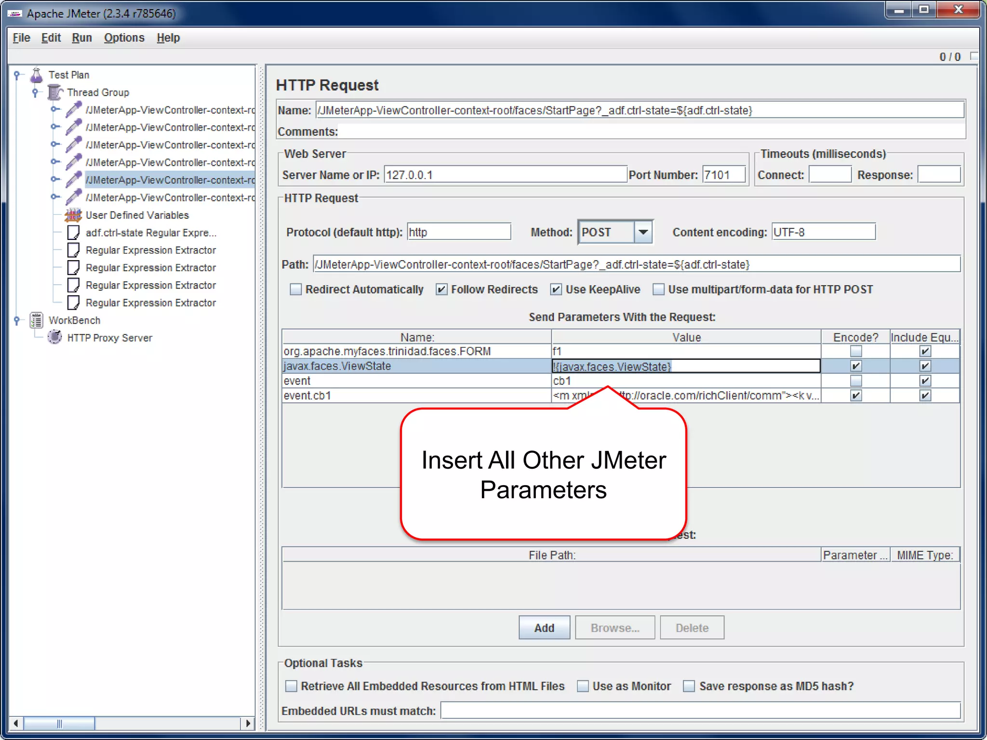Click the Path input field
987x740 pixels.
point(636,264)
